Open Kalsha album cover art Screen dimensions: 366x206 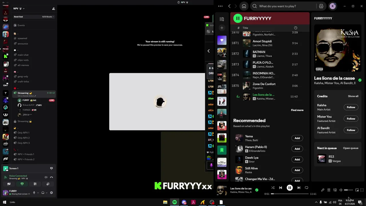tap(337, 48)
